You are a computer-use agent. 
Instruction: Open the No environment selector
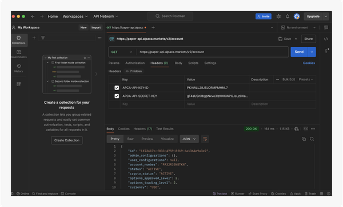[298, 27]
